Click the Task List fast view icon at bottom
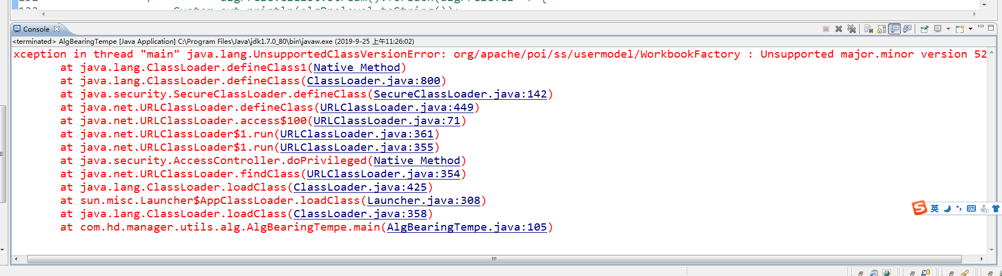Viewport: 1002px width, 276px height. 874,273
